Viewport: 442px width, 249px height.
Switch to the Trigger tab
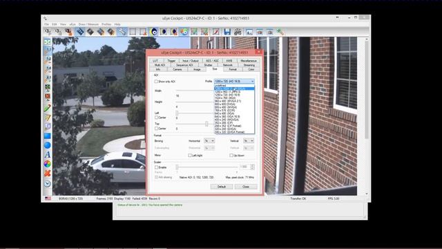point(171,61)
